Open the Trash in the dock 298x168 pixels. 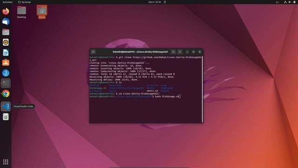coord(6,117)
